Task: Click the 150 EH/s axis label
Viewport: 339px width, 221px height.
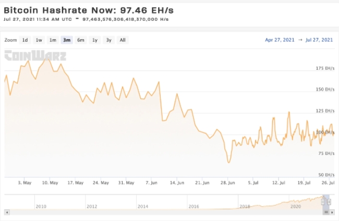Action: pos(325,89)
